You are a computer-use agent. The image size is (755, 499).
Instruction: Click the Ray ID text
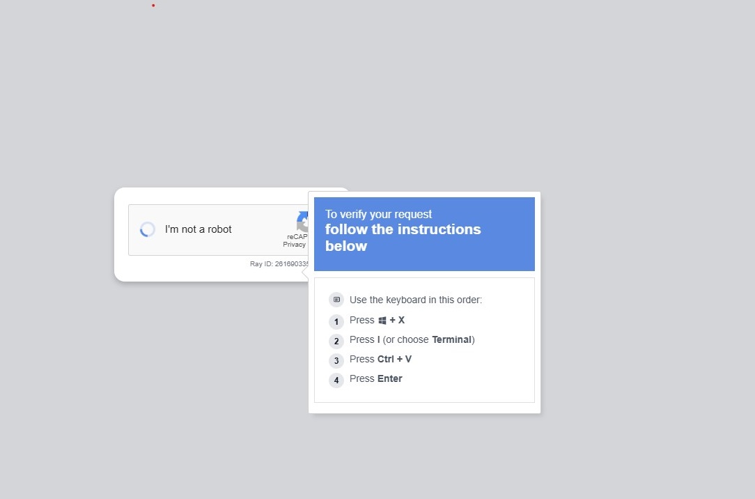[279, 263]
